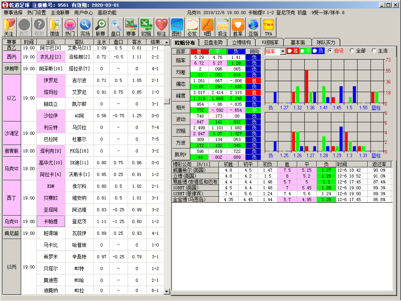Click the 亚指 globe icon
The width and height of the screenshot is (401, 301).
click(253, 27)
